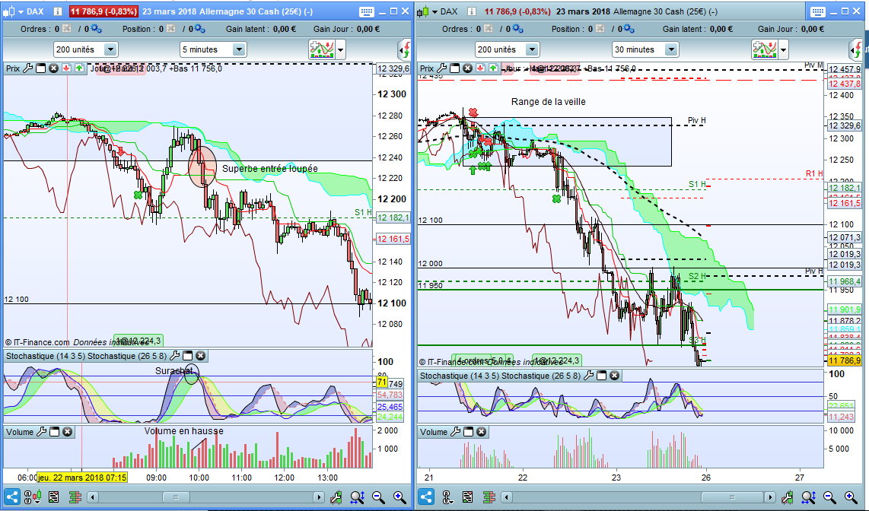Open Volume settings wrench in right chart
Viewport: 869px width, 511px height.
tap(455, 432)
